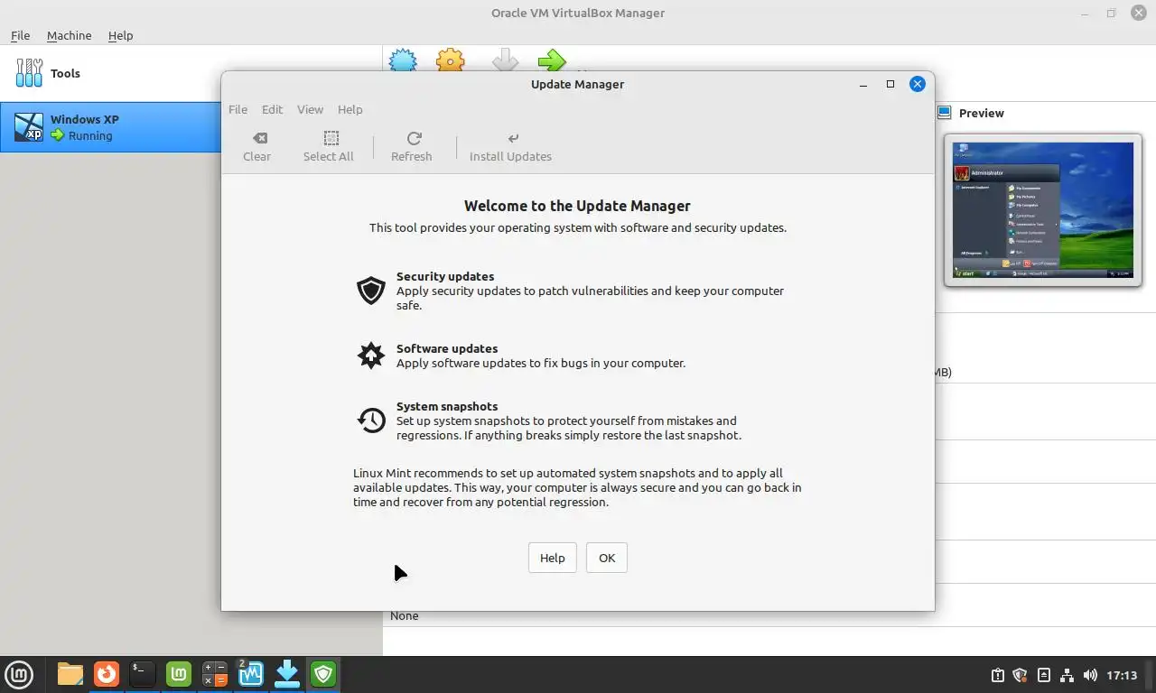Open the View menu in Update Manager
This screenshot has width=1156, height=693.
tap(310, 109)
